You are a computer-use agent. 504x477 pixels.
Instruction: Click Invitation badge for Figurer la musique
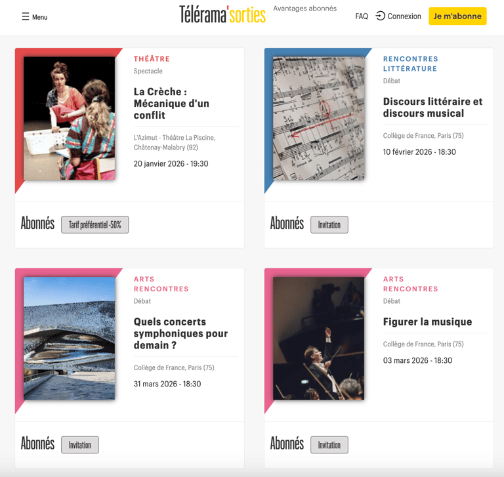click(329, 445)
